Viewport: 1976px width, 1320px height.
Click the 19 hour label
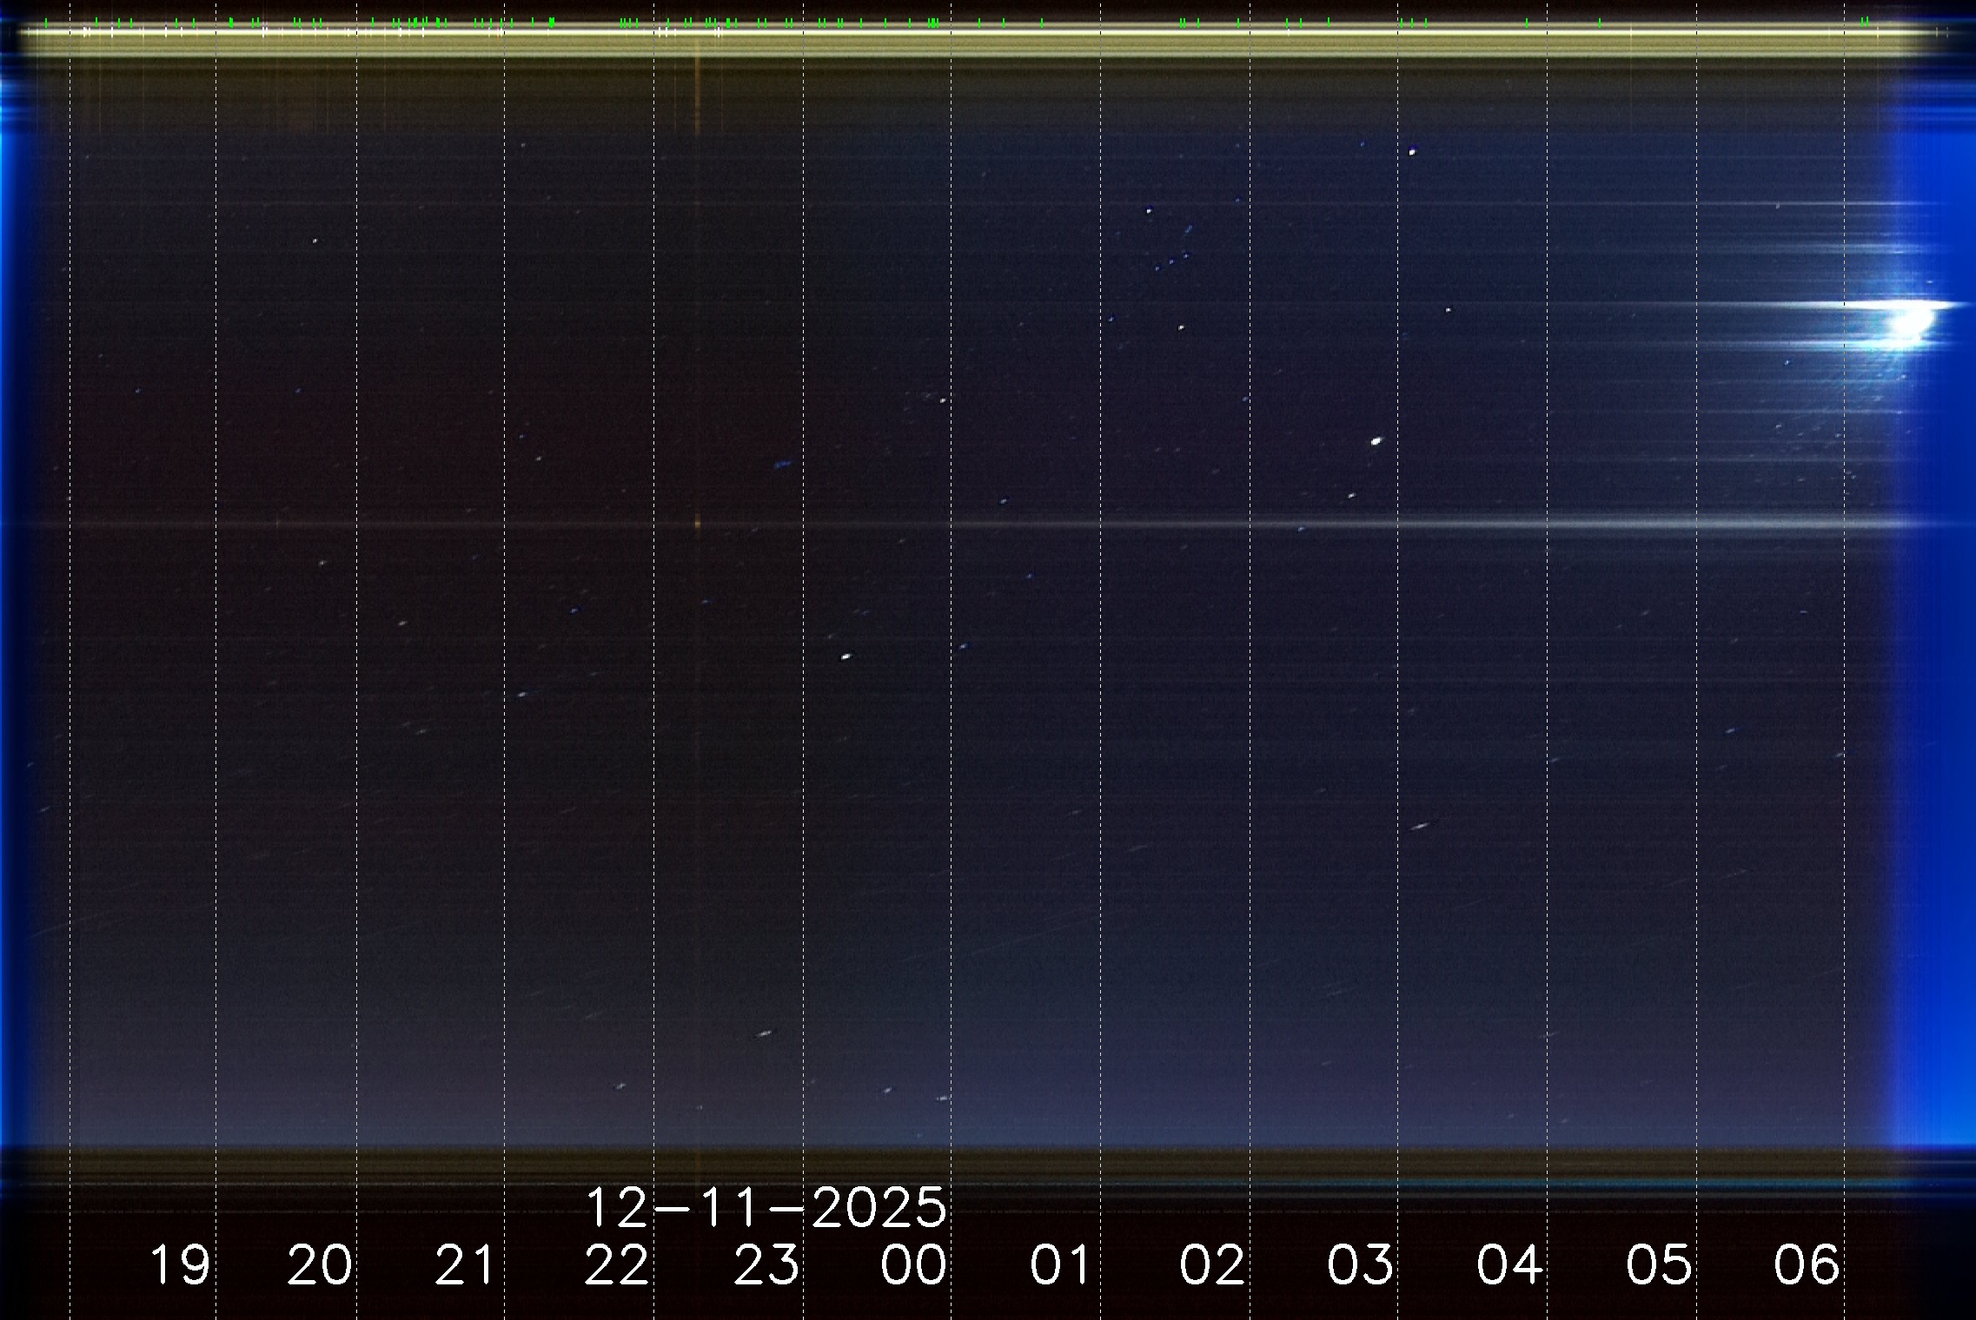click(x=180, y=1264)
